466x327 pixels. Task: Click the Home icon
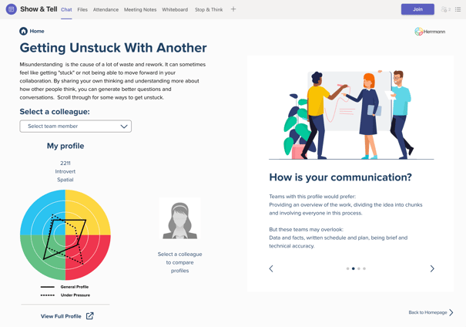point(23,32)
